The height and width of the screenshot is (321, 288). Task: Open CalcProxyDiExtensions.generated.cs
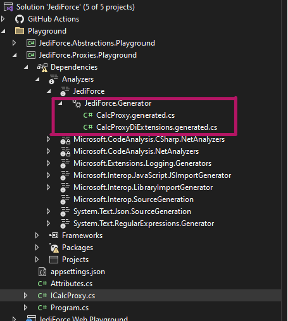(x=156, y=127)
